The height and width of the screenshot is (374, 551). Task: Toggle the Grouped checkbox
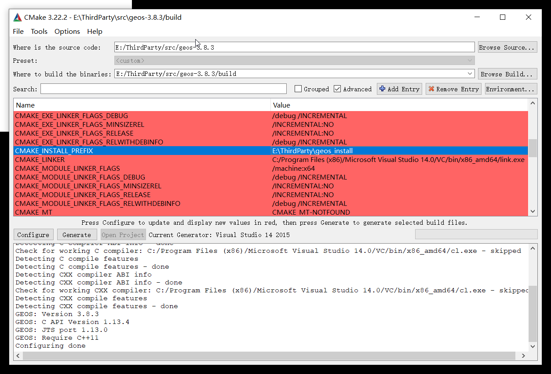click(298, 89)
